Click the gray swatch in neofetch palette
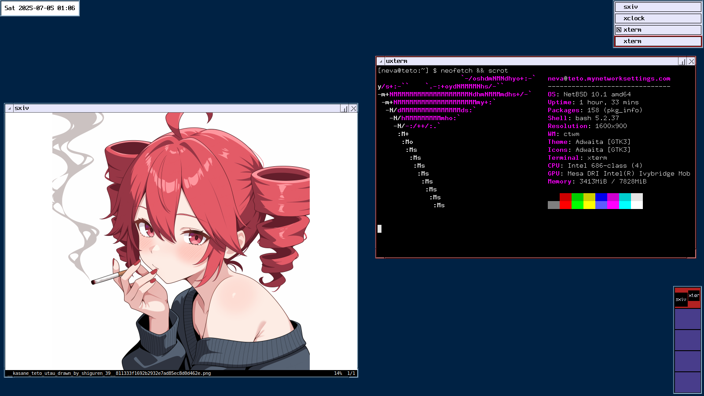 [554, 205]
